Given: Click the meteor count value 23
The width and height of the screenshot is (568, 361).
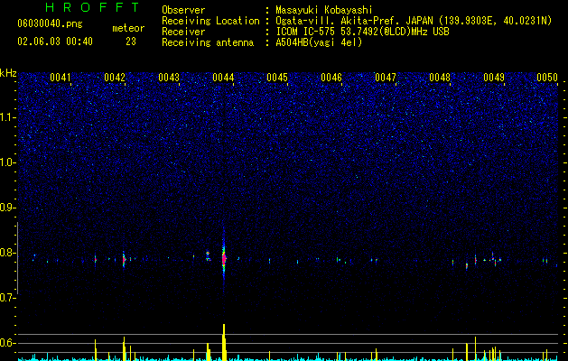Looking at the screenshot, I should tap(131, 42).
